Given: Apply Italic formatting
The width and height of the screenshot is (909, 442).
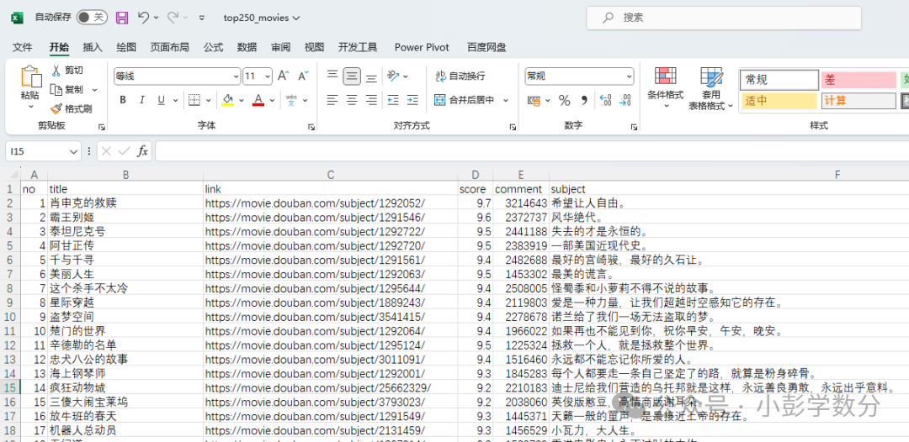Looking at the screenshot, I should pos(142,100).
